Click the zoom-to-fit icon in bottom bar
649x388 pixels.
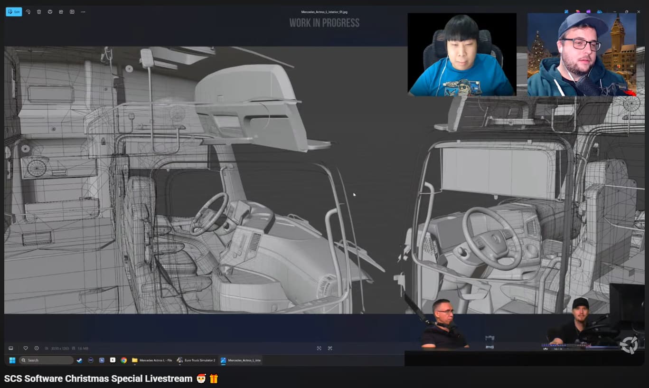pyautogui.click(x=319, y=348)
